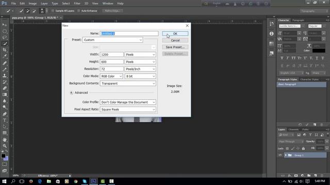Select the Zoom tool in toolbox
The height and width of the screenshot is (185, 330).
5,146
